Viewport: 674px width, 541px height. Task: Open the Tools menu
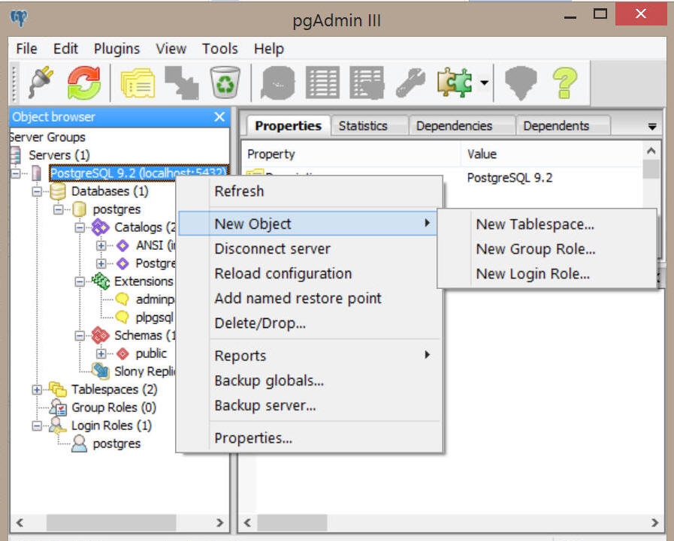point(219,49)
